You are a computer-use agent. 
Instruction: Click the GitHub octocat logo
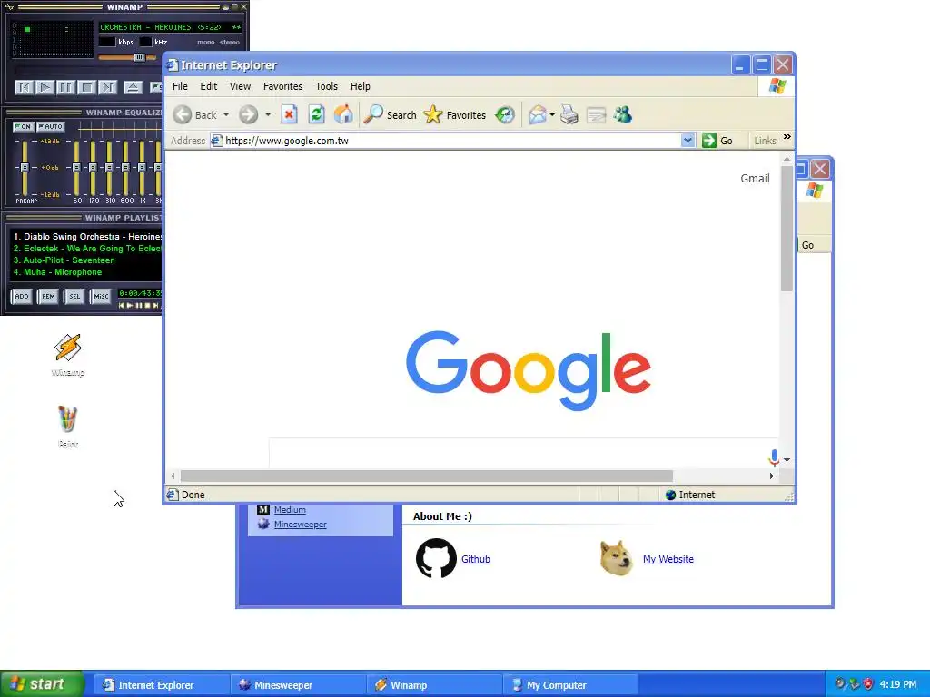click(436, 558)
